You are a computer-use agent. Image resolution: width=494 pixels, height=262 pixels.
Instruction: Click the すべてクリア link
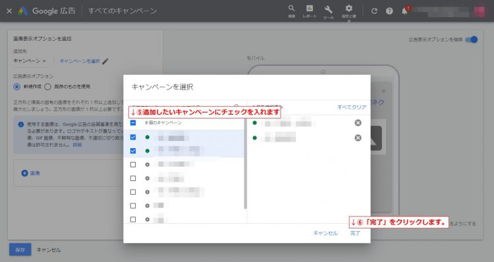(352, 107)
